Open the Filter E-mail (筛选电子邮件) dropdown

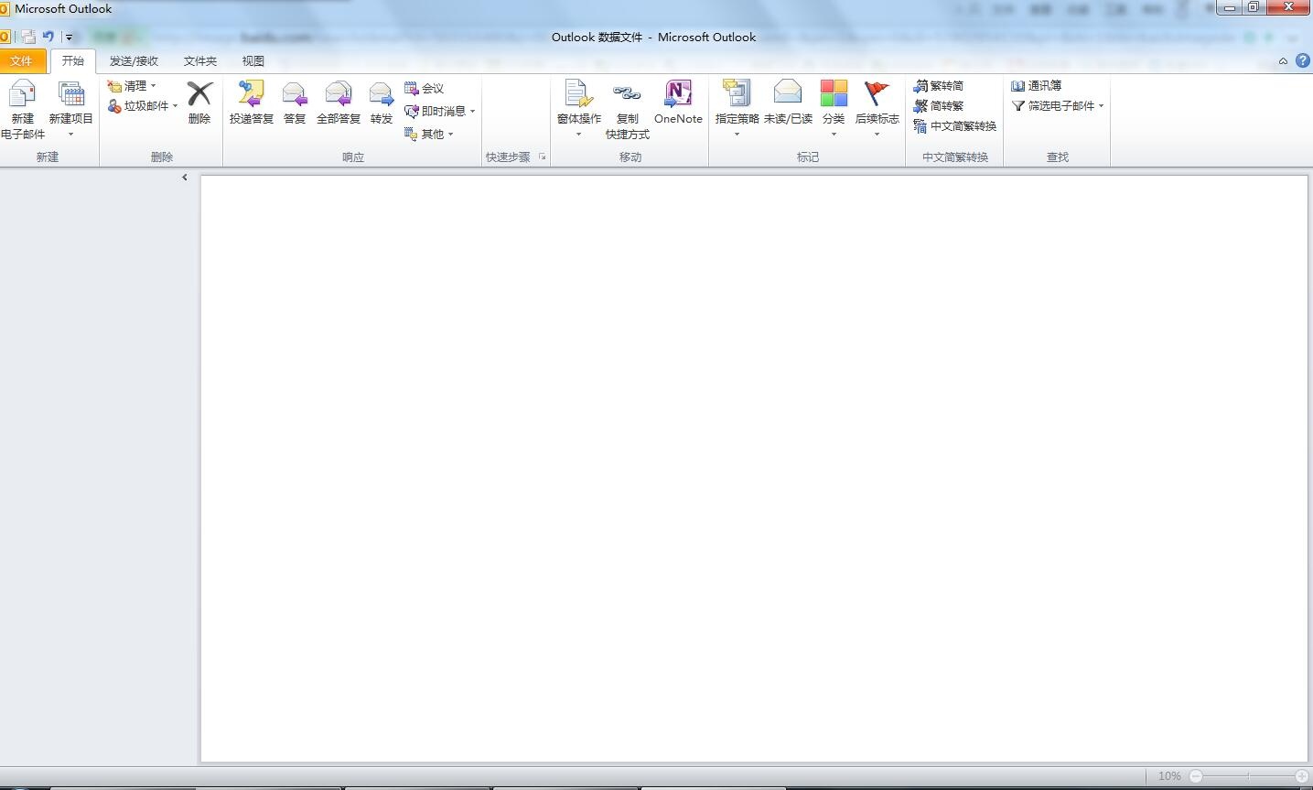click(x=1058, y=106)
